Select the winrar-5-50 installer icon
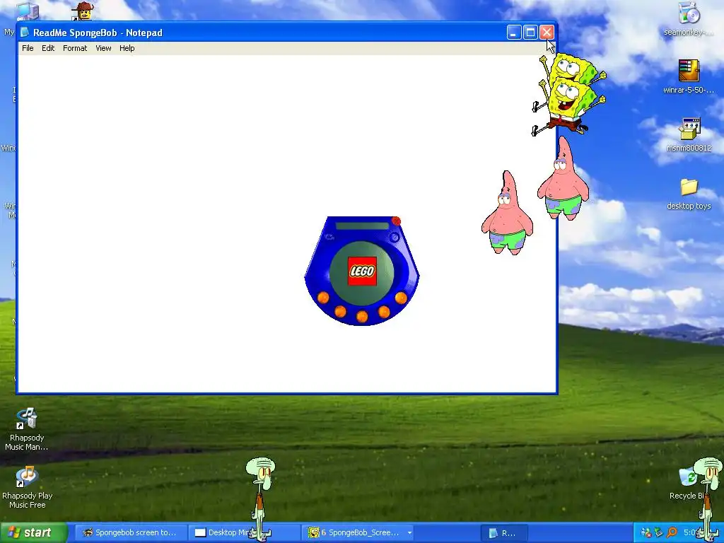The height and width of the screenshot is (543, 724). (689, 76)
